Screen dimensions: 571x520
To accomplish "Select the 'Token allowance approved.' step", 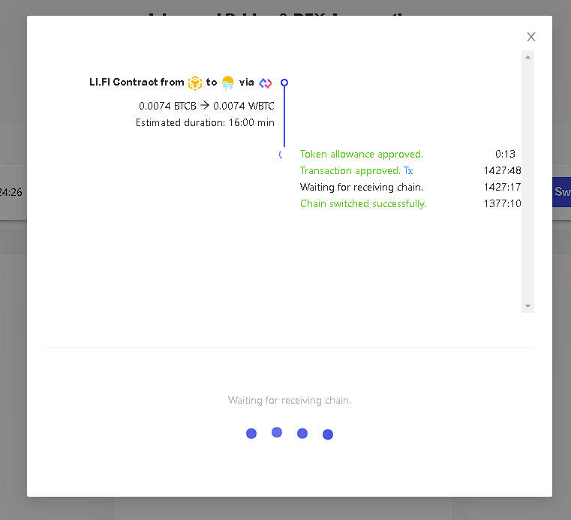I will [x=362, y=155].
